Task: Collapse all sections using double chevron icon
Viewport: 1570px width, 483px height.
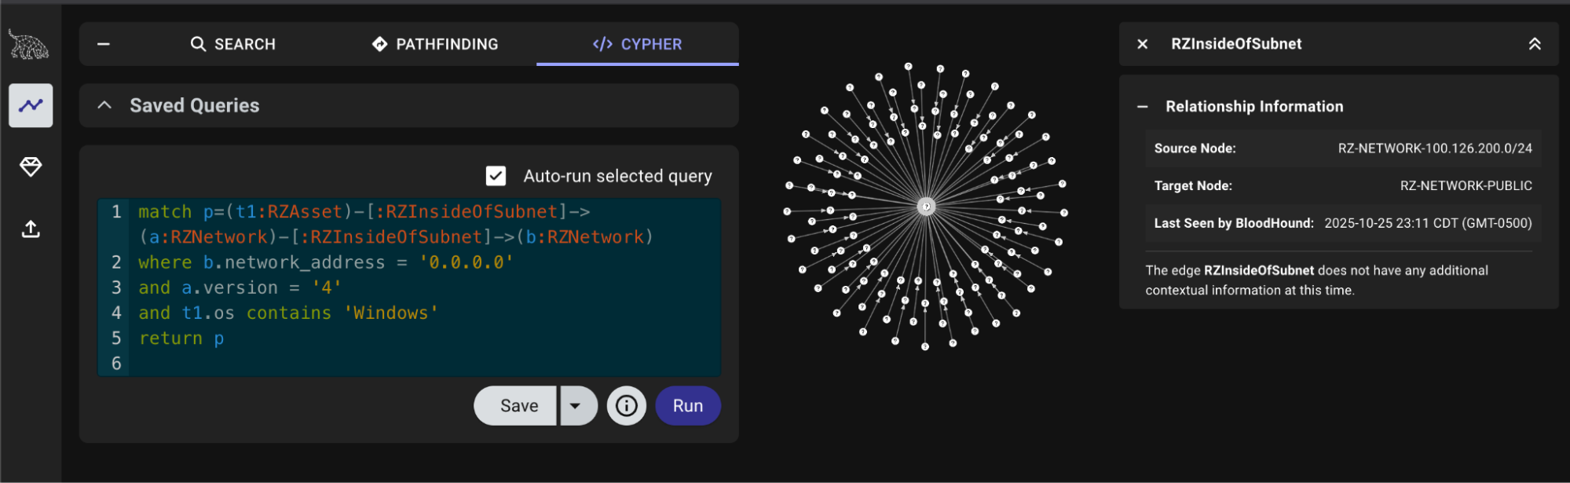Action: (x=1534, y=45)
